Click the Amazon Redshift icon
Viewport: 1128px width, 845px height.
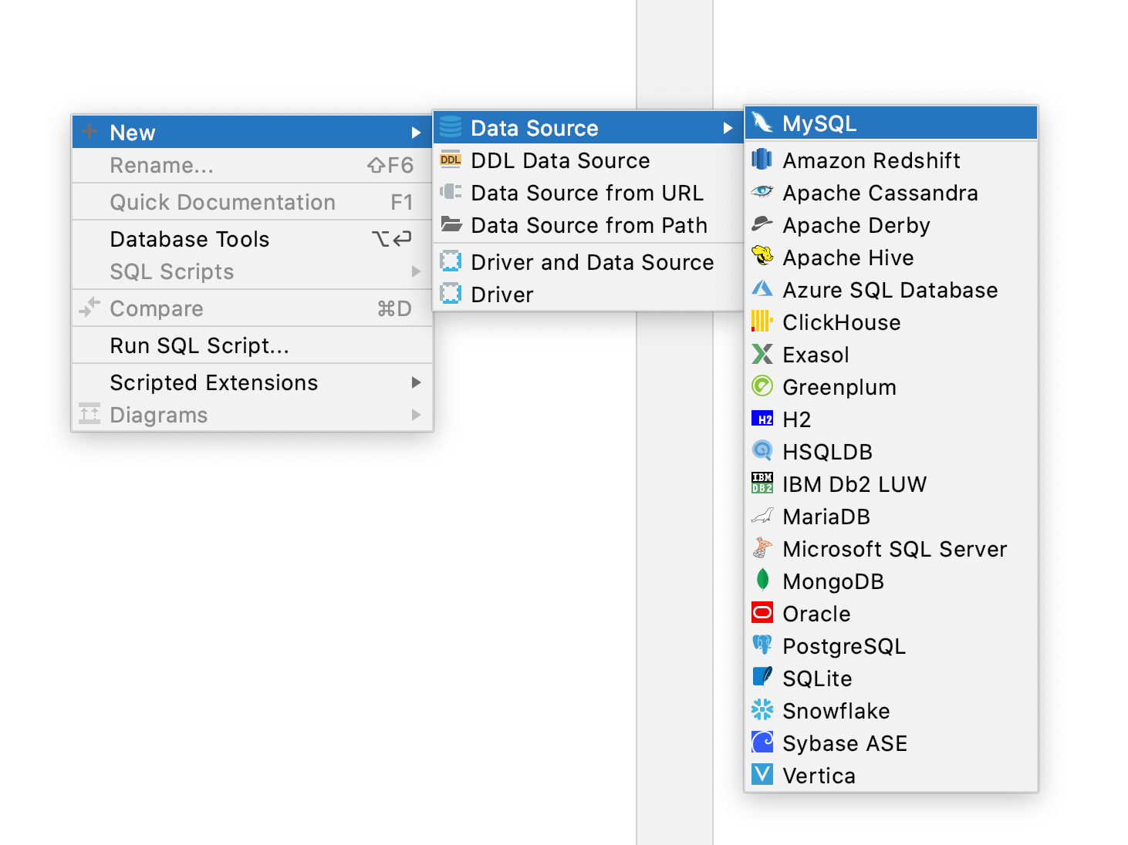click(762, 160)
